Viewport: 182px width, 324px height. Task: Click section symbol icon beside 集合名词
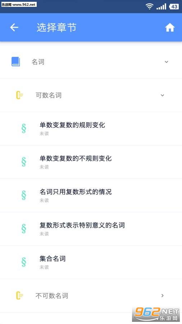tap(24, 262)
